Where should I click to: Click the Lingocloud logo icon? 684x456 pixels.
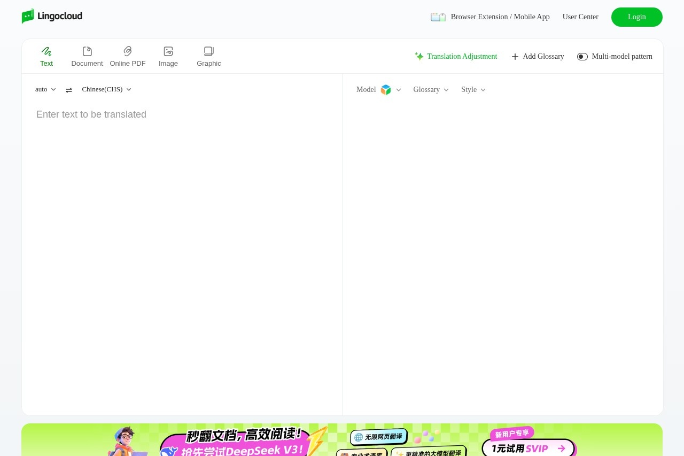(28, 16)
